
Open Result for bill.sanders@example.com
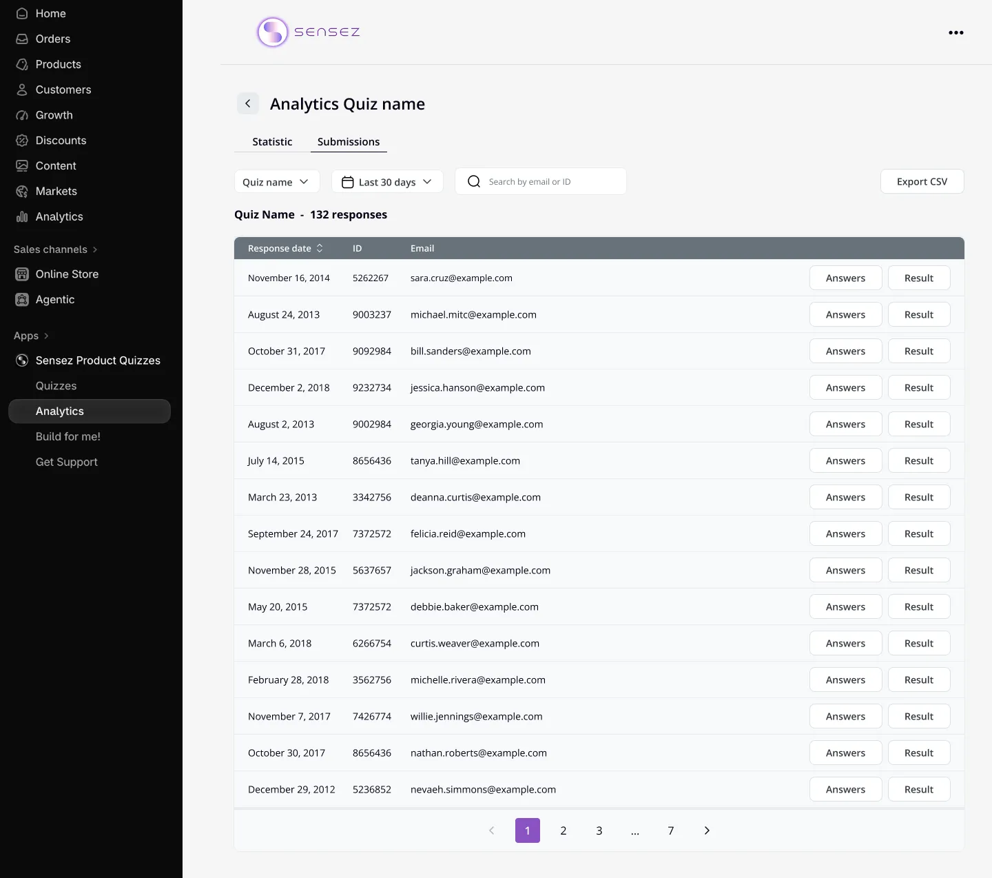919,351
